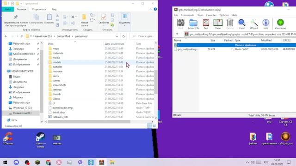The width and height of the screenshot is (296, 166).
Task: Click the Paste icon in Explorer ribbon
Action: point(49,19)
